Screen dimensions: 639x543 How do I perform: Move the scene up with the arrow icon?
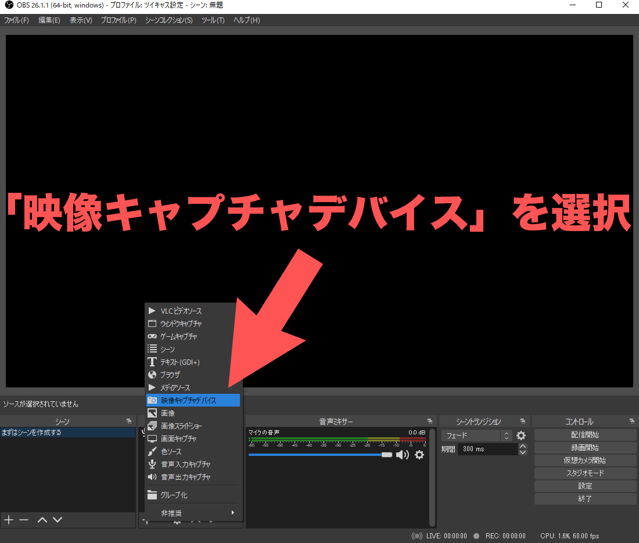pyautogui.click(x=42, y=520)
